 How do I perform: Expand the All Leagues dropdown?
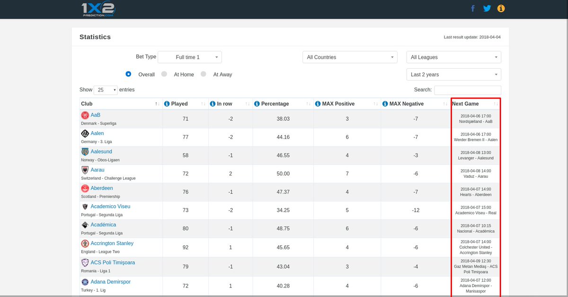pos(453,57)
